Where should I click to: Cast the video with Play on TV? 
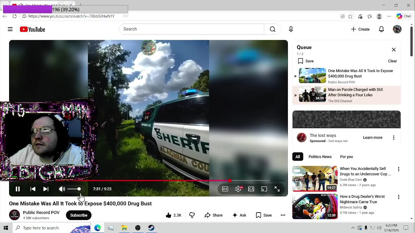coord(264,189)
